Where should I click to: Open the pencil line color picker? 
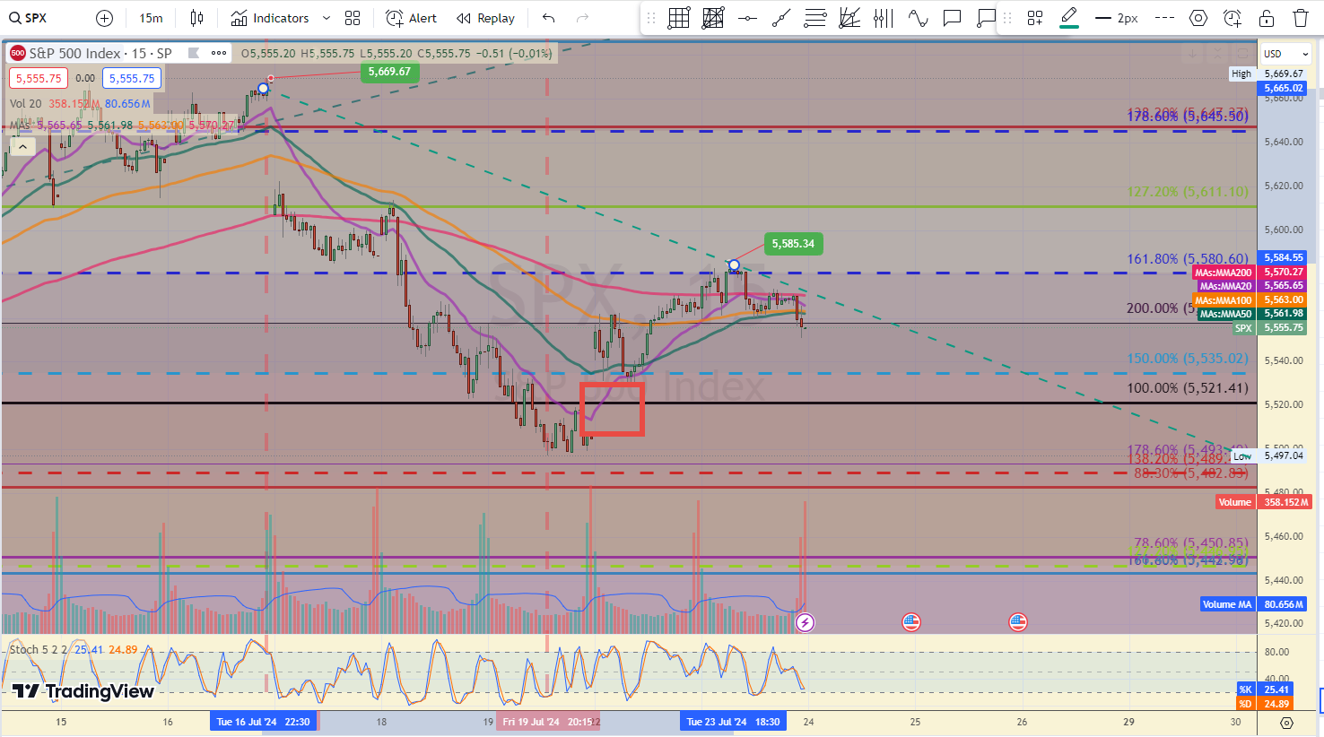tap(1068, 18)
